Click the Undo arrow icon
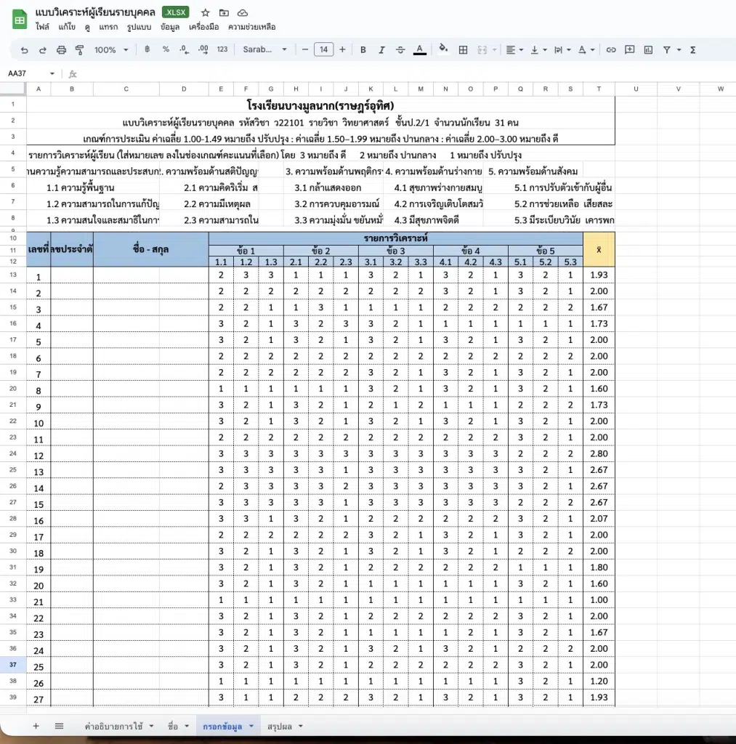This screenshot has width=736, height=744. (x=24, y=50)
